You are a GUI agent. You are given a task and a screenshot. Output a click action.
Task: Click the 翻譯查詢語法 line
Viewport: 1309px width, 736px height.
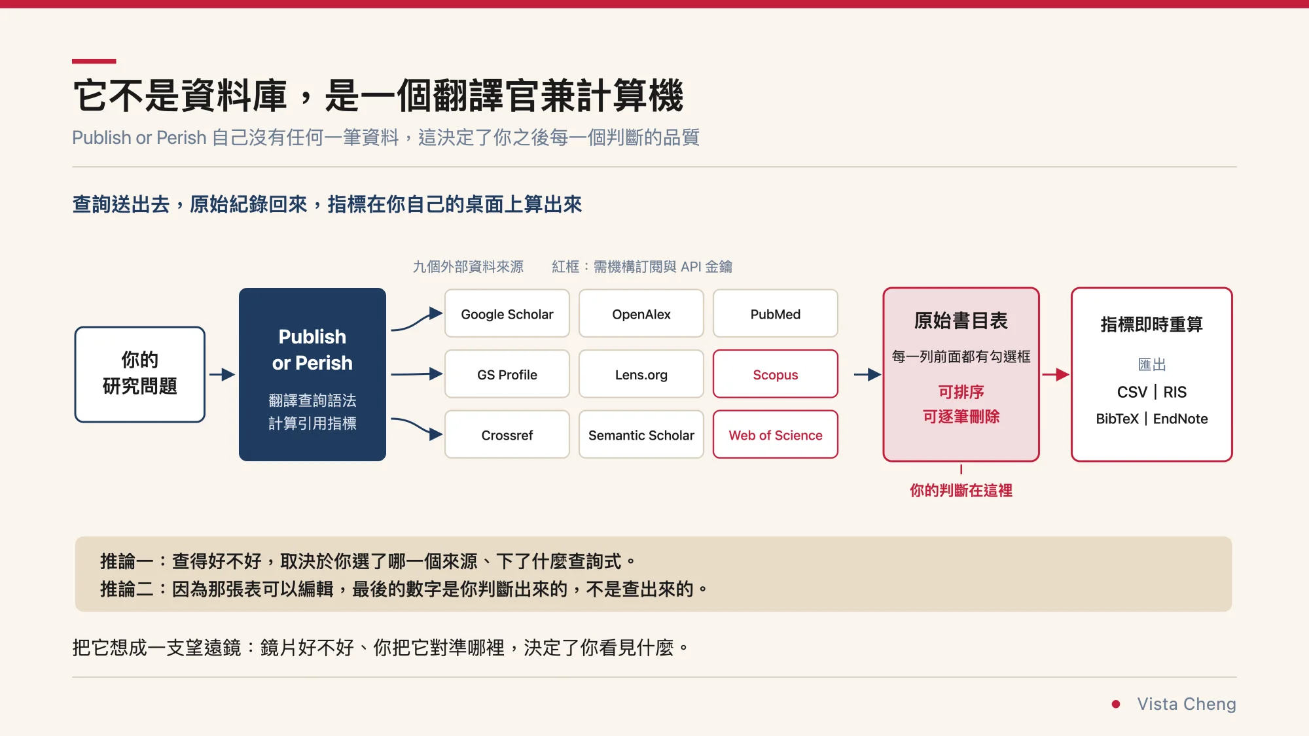coord(312,400)
